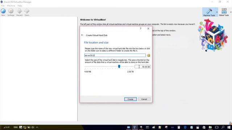Click the 50.00 GB size field

(x=142, y=66)
